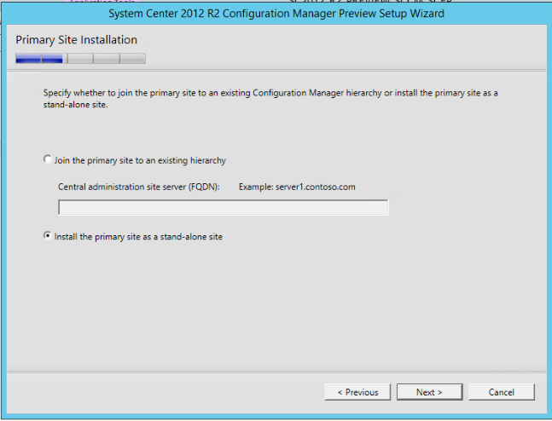Click the "Central administration site server (FQDN):" label
This screenshot has width=552, height=421.
[139, 186]
